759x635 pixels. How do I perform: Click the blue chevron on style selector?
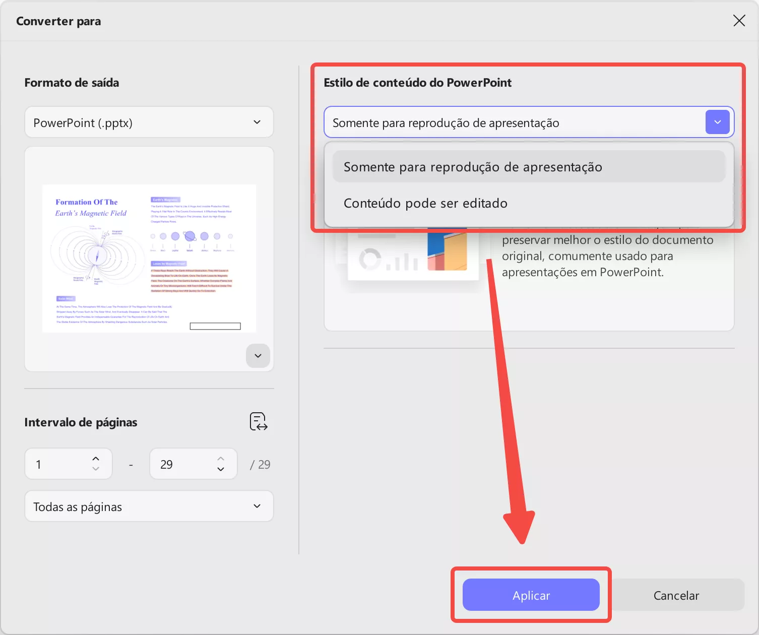pos(717,122)
